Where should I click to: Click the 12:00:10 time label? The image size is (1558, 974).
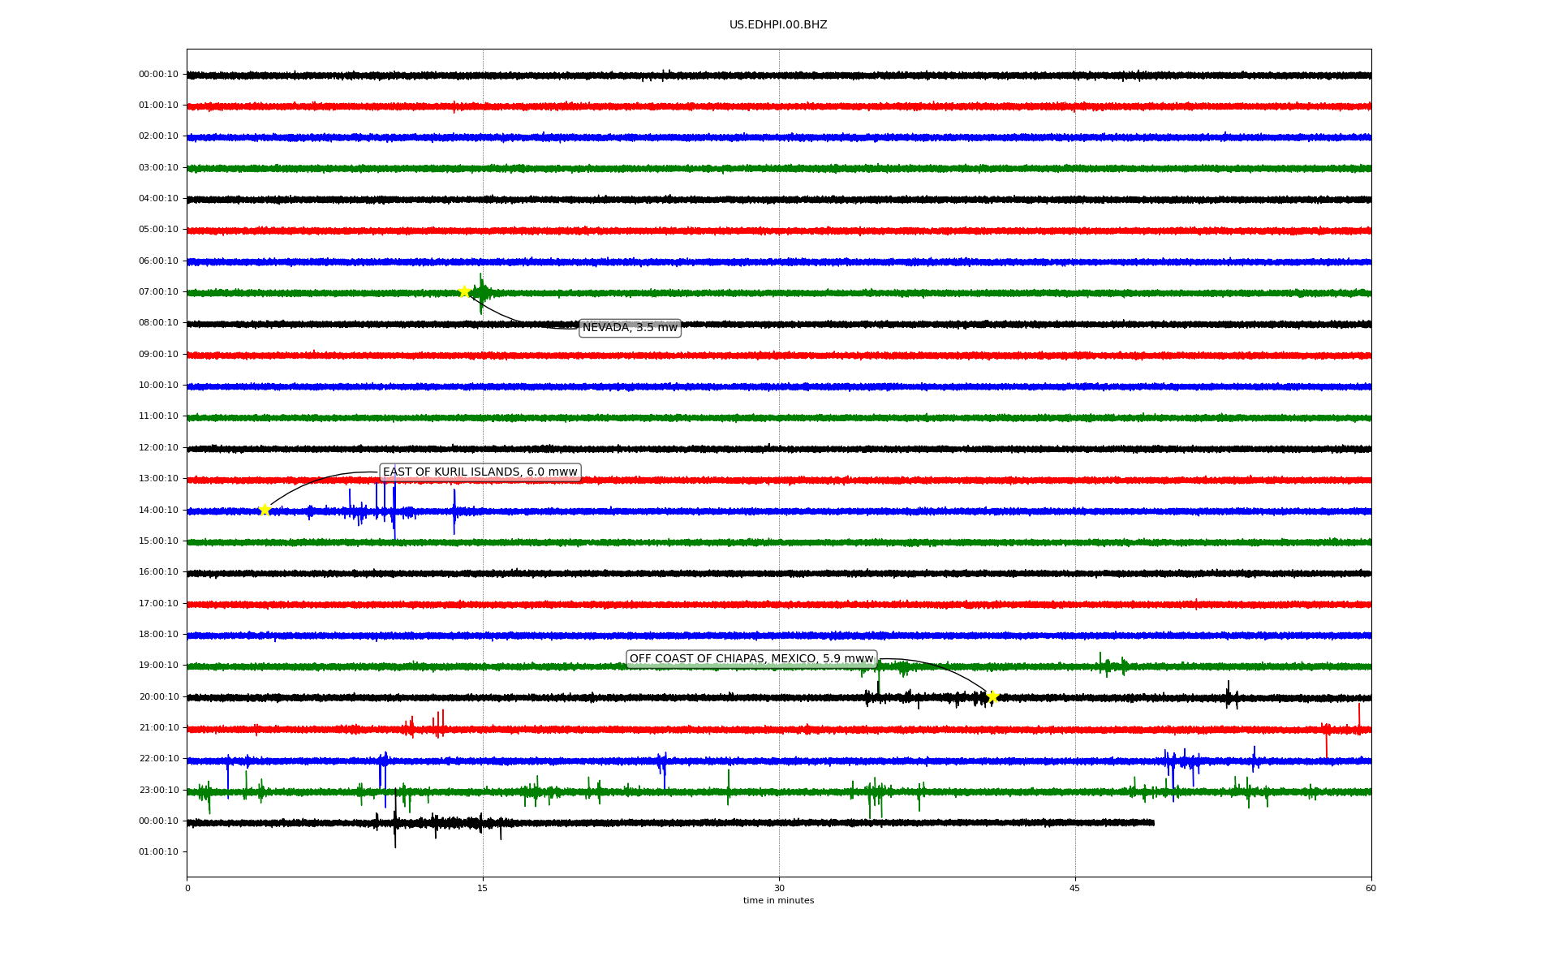click(x=158, y=447)
